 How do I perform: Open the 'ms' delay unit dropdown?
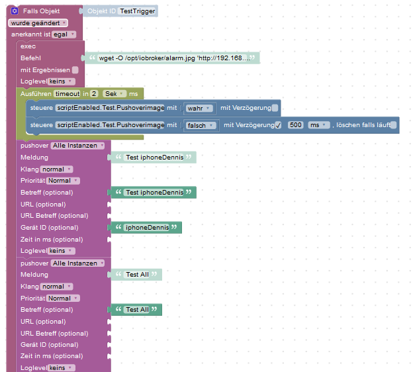[x=319, y=125]
